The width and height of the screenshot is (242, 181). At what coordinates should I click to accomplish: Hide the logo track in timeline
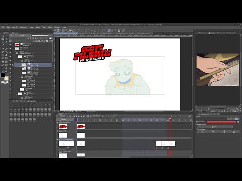(58, 123)
